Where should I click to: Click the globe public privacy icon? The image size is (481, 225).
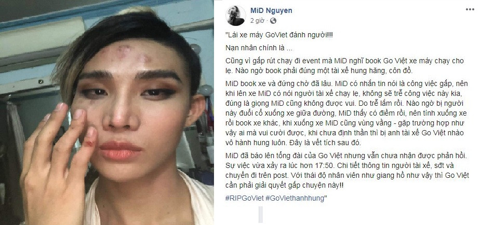click(273, 21)
